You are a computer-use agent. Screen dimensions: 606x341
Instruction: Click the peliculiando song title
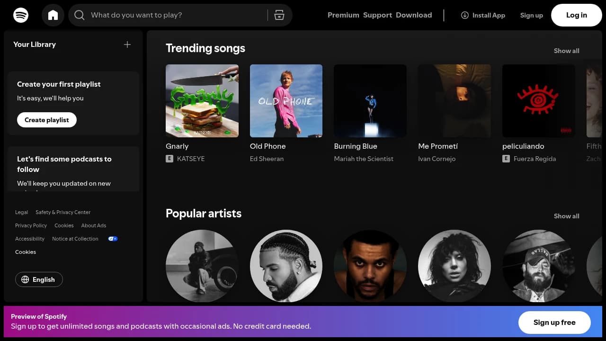[x=523, y=146]
